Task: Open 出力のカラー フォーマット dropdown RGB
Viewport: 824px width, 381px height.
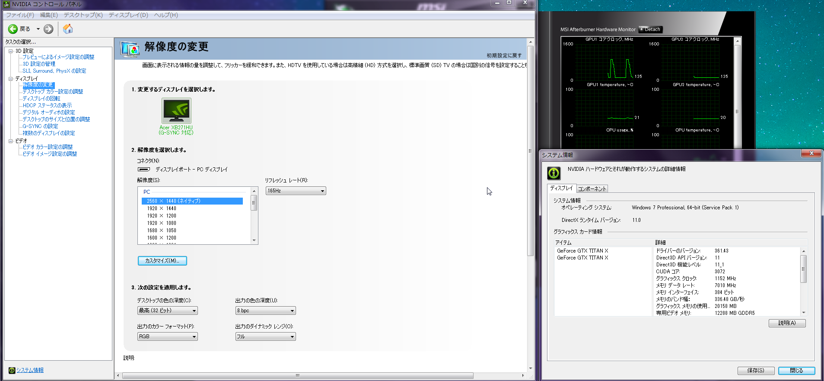Action: pyautogui.click(x=168, y=336)
